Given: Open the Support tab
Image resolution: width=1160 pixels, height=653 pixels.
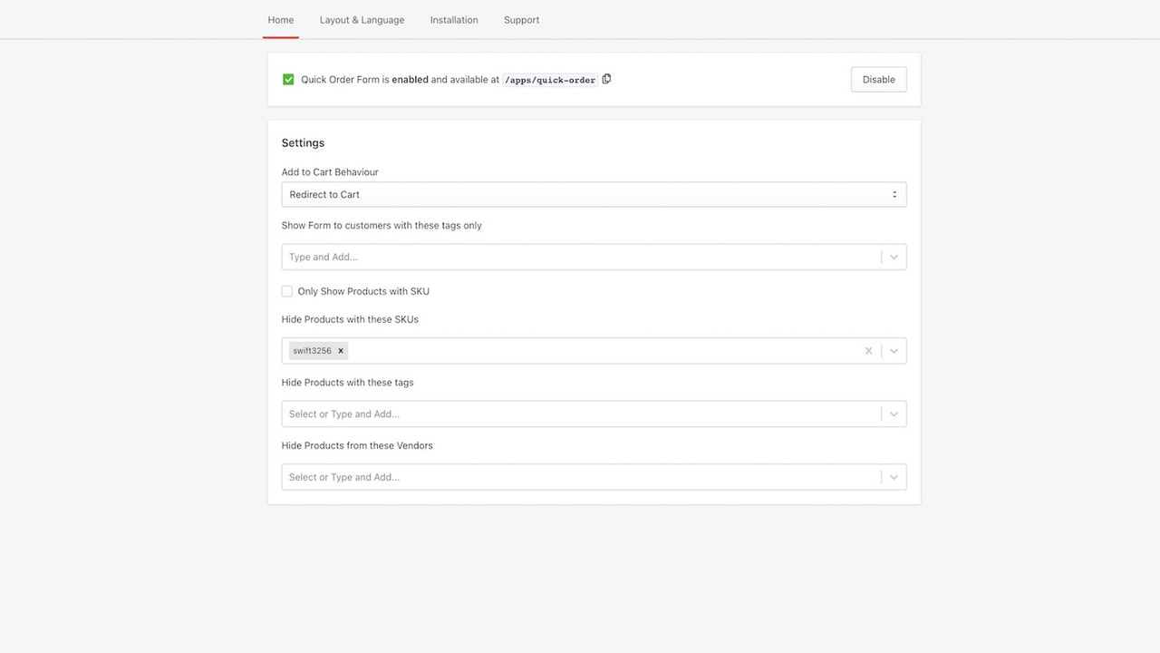Looking at the screenshot, I should tap(522, 20).
